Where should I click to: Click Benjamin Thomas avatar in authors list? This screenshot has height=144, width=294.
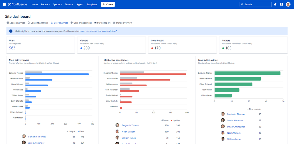223,114
